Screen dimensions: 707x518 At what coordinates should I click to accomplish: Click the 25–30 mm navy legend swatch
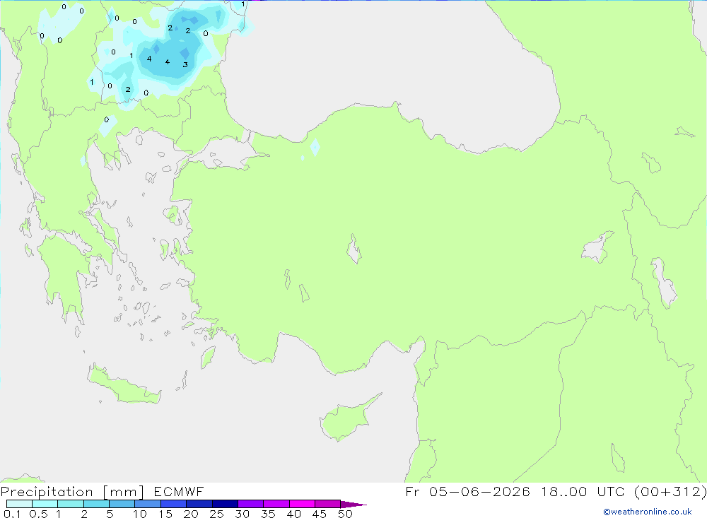coord(225,504)
